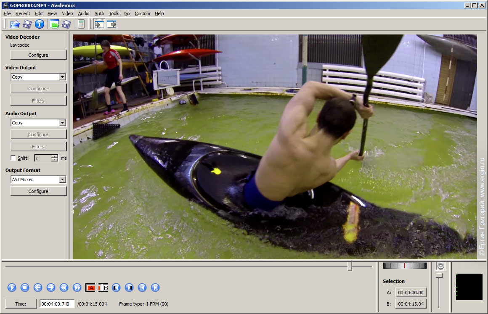
Task: Open the View menu
Action: pos(52,13)
